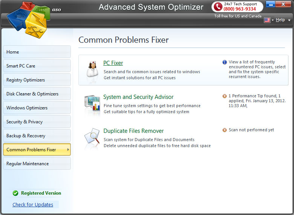This screenshot has width=294, height=215.
Task: Click the Registered Version label
Action: click(x=41, y=193)
